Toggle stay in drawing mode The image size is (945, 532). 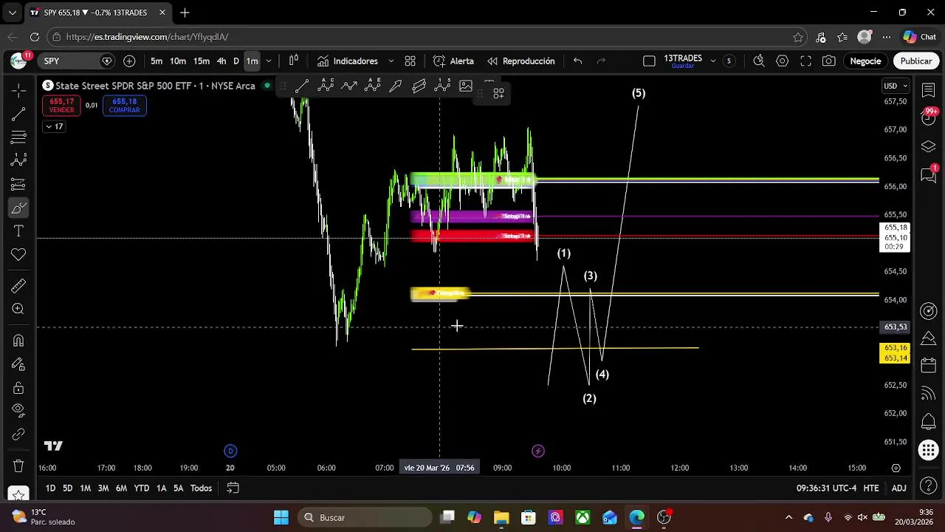18,364
